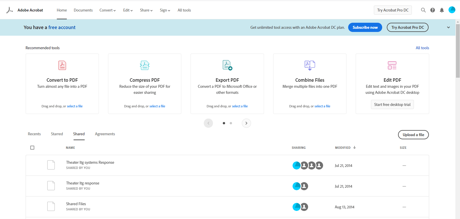Click Try Acrobat Pro DC in the banner

408,27
